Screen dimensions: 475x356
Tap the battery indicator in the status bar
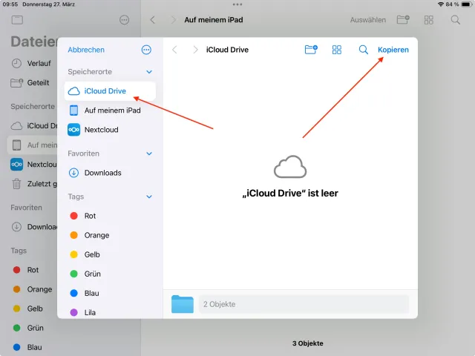coord(467,4)
